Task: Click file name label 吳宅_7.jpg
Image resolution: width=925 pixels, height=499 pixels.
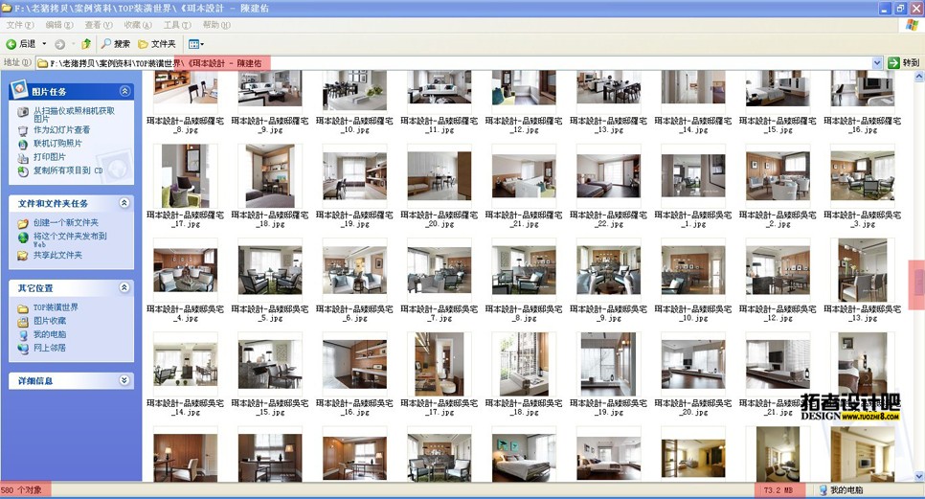Action: (x=439, y=313)
